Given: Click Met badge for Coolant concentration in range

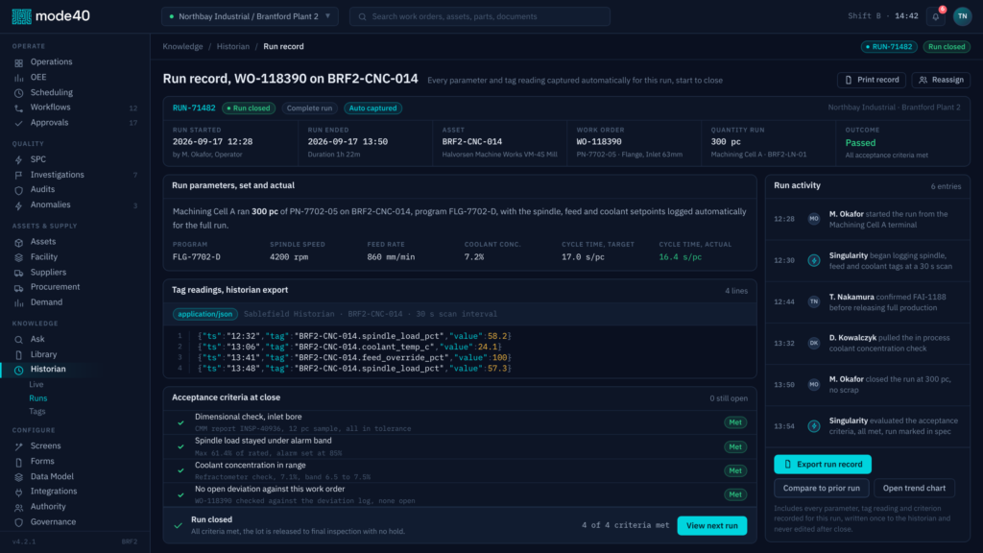Looking at the screenshot, I should pyautogui.click(x=734, y=470).
